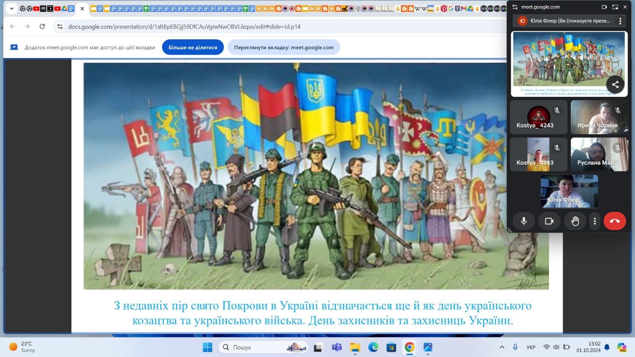Turn off camera in Meet controls
635x357 pixels.
point(549,221)
